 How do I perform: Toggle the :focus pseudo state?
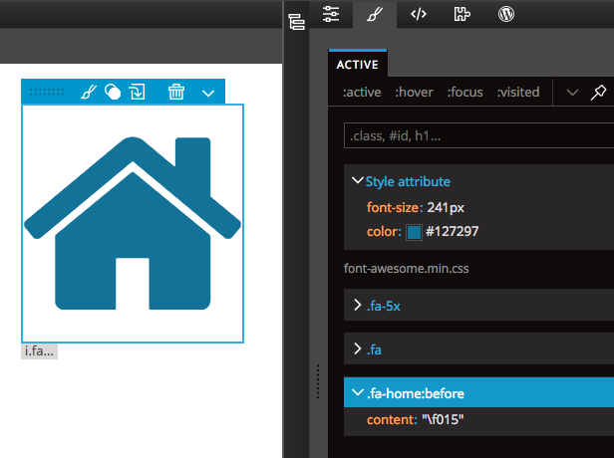[x=464, y=93]
